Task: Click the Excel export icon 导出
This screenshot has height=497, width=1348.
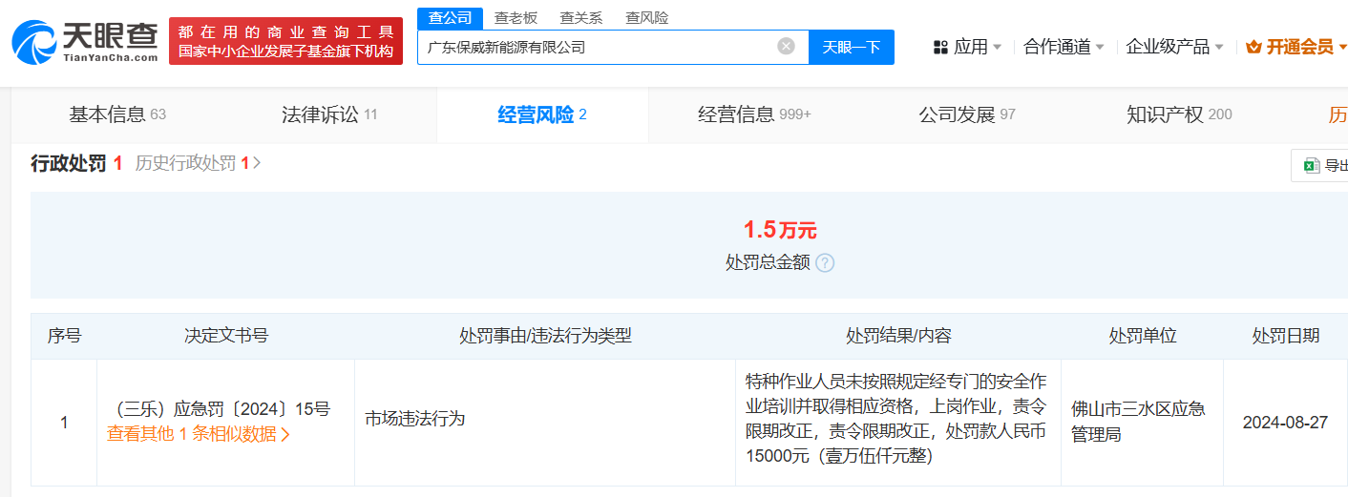Action: tap(1312, 165)
